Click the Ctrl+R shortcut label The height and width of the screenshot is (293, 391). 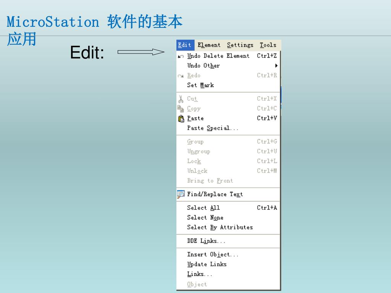point(267,75)
